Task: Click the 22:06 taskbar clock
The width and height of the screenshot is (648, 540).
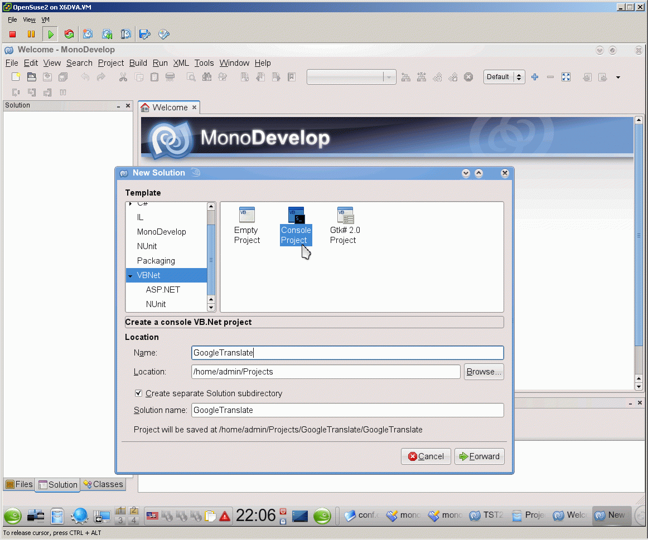Action: click(x=255, y=515)
